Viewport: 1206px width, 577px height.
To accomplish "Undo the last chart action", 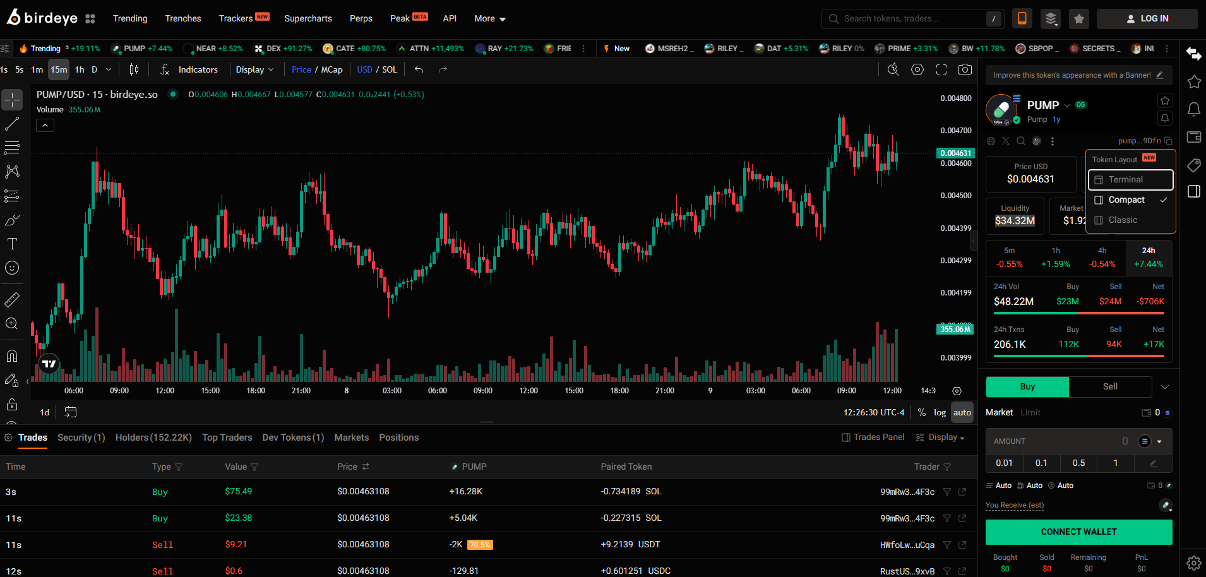I will click(419, 69).
